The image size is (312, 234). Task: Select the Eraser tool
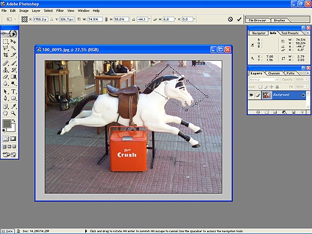point(5,77)
